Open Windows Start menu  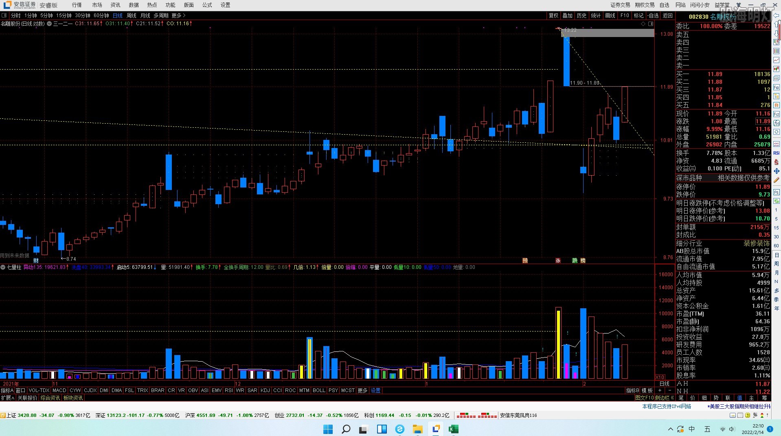pyautogui.click(x=328, y=429)
